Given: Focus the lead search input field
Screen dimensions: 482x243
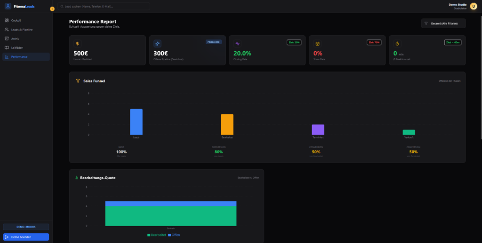Looking at the screenshot, I should (104, 7).
